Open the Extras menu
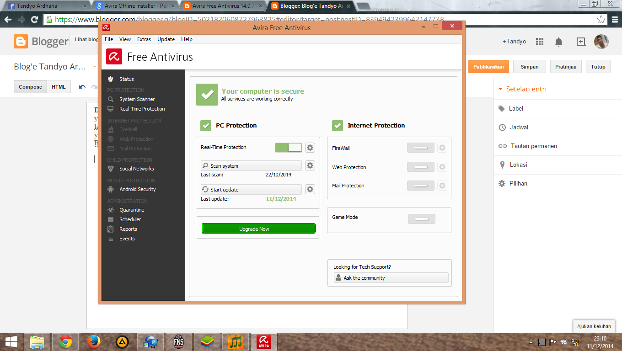This screenshot has height=351, width=622. point(144,39)
